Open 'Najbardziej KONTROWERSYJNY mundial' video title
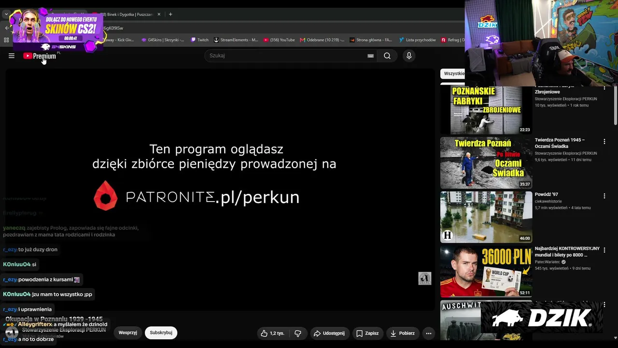This screenshot has width=618, height=348. pyautogui.click(x=567, y=252)
